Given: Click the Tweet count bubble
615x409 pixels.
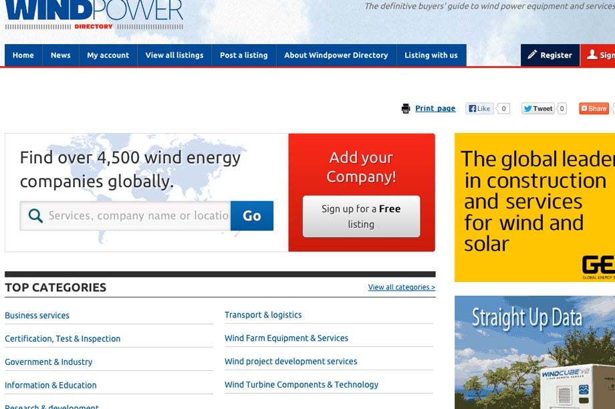Looking at the screenshot, I should [562, 109].
